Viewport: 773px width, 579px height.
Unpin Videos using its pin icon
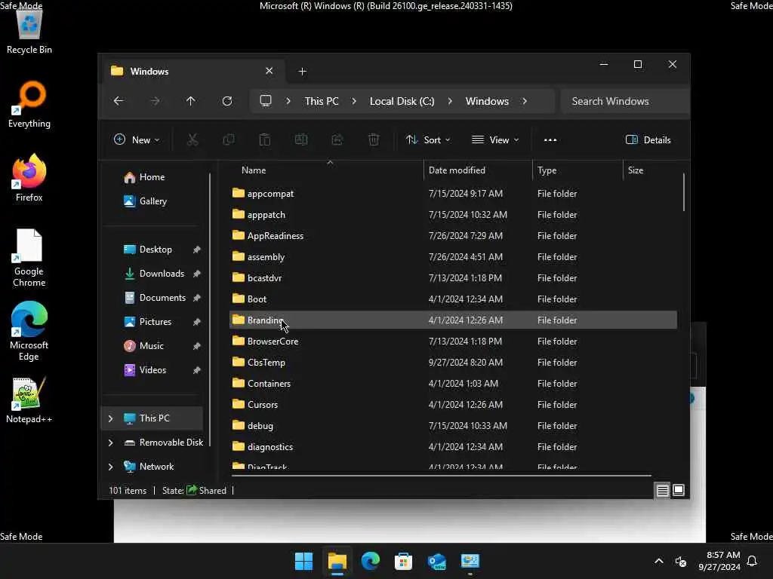[197, 370]
